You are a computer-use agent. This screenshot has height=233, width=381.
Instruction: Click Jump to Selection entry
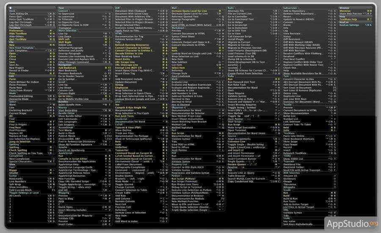pos(19,141)
